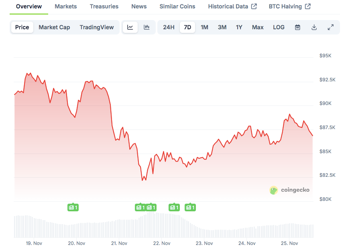Image resolution: width=344 pixels, height=249 pixels.
Task: Switch to line chart view icon
Action: click(x=130, y=27)
